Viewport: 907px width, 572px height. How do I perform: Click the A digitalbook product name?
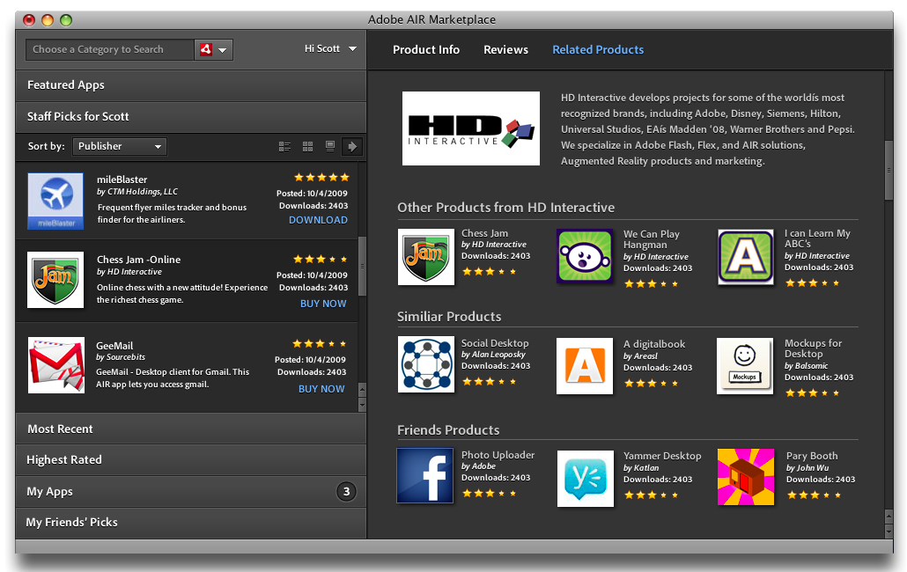(654, 344)
